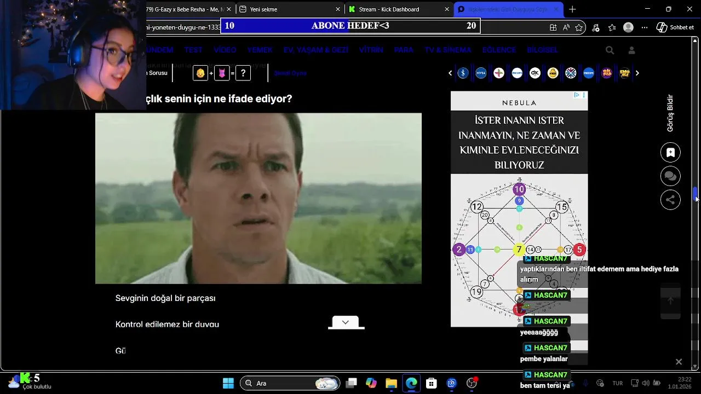Open a new browser tab
Screen dimensions: 701x394
(572, 9)
